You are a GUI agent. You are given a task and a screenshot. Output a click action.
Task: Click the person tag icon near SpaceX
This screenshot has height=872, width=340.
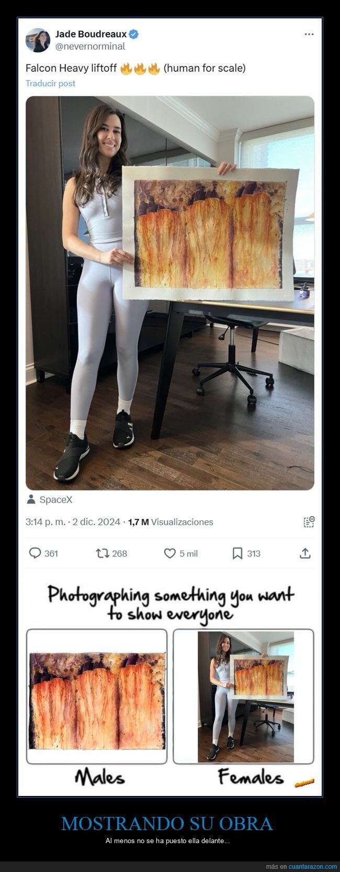30,499
